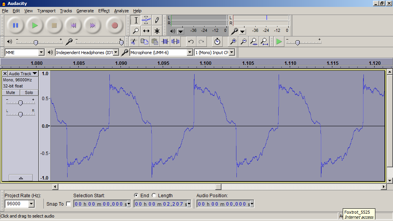This screenshot has width=393, height=221.
Task: Select the Envelope tool
Action: 146,20
